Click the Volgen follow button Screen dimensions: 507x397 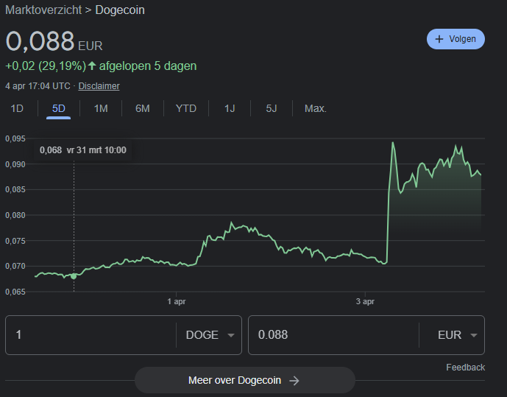pos(455,39)
